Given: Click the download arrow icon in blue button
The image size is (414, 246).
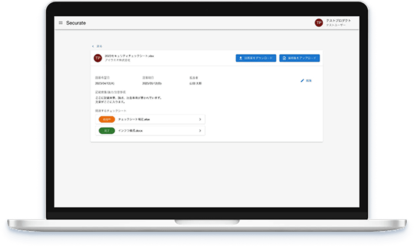Looking at the screenshot, I should (x=241, y=58).
